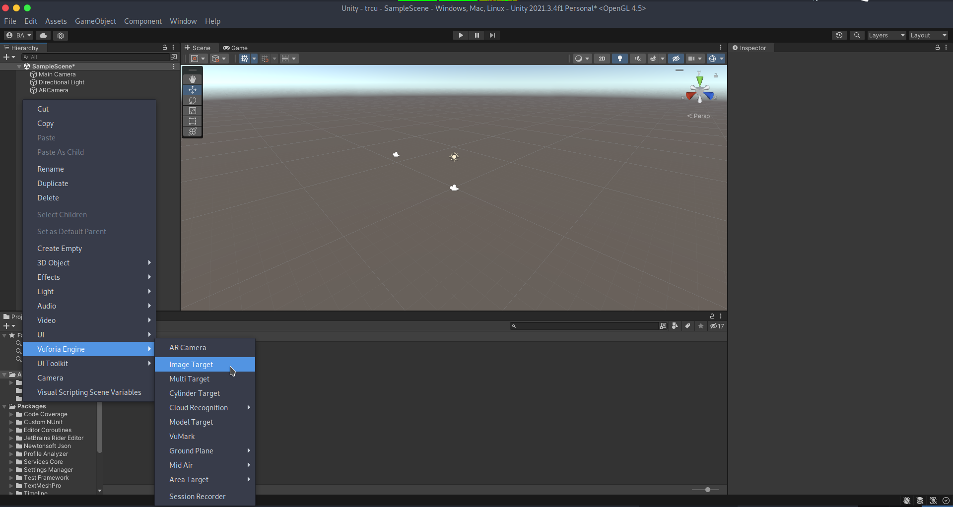This screenshot has height=507, width=953.
Task: Open Inspector panel three-dot options menu
Action: coord(946,48)
